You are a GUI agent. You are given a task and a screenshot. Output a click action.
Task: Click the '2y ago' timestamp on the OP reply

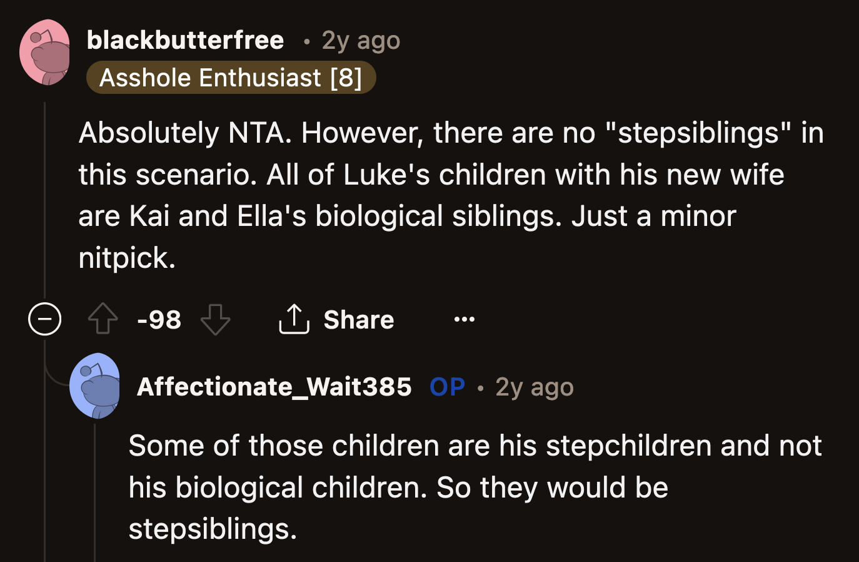534,386
